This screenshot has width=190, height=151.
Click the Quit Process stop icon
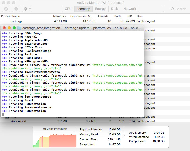(x=6, y=9)
